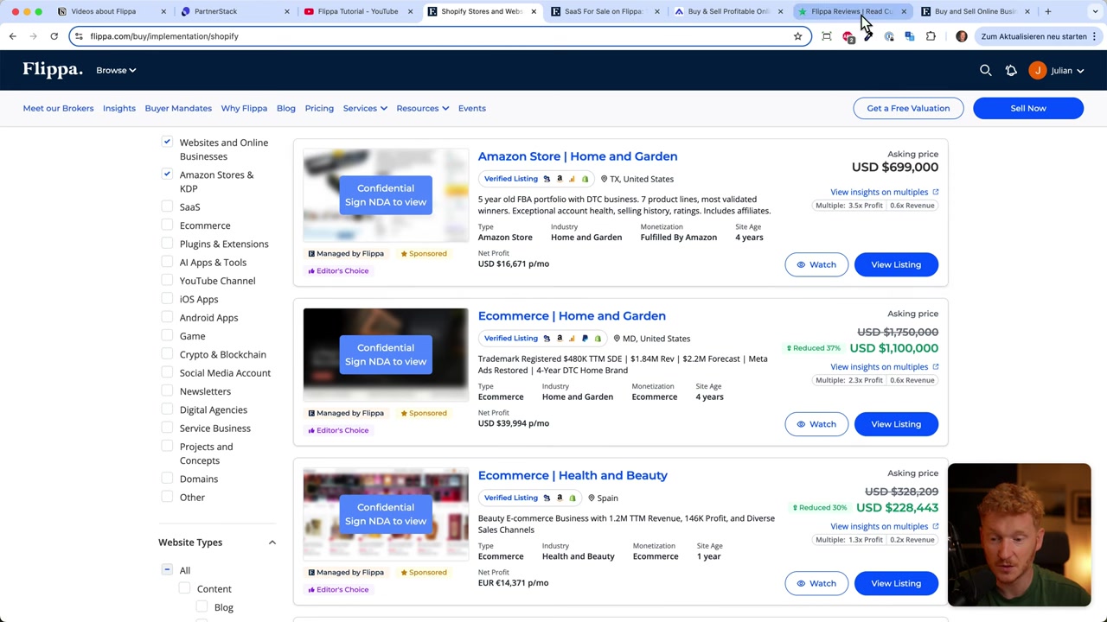Close the Shopify Stores tab
The height and width of the screenshot is (622, 1107).
(x=533, y=11)
